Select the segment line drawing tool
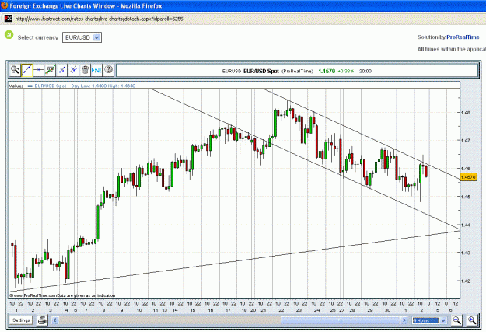 pyautogui.click(x=61, y=70)
